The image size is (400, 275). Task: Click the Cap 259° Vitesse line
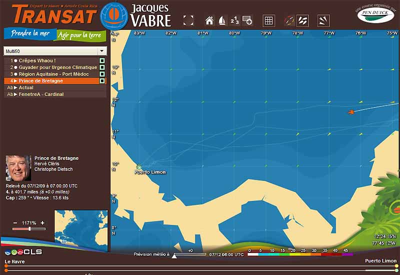(x=37, y=197)
